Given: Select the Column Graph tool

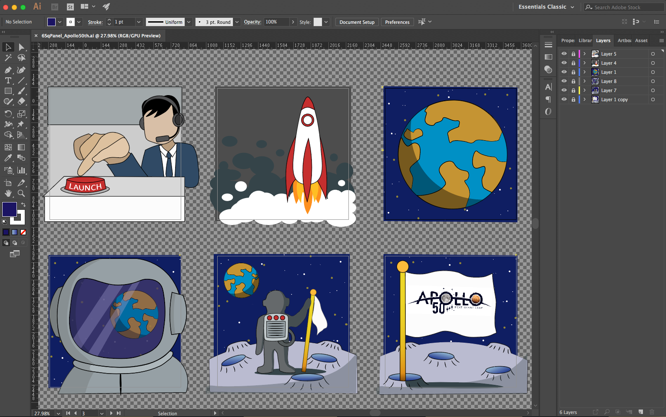Looking at the screenshot, I should 21,170.
